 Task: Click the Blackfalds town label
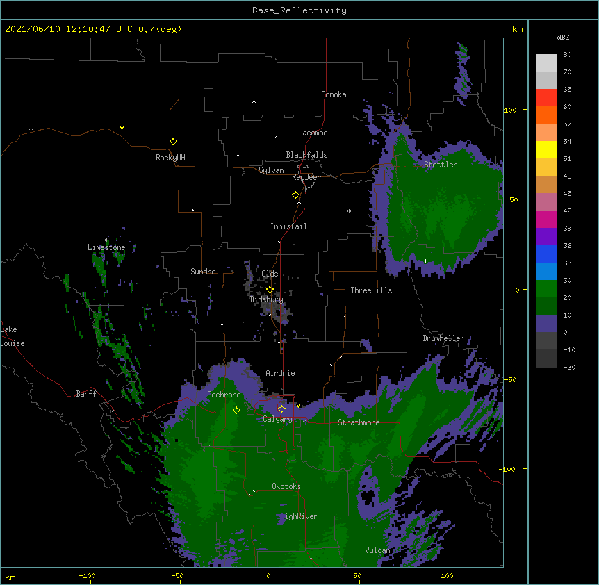tap(306, 155)
